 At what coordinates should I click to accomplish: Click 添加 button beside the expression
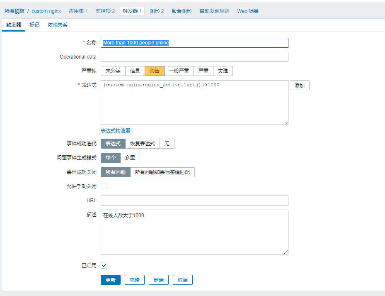point(299,86)
